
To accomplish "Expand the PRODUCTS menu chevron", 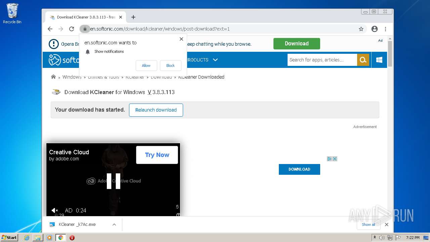I will pos(215,60).
